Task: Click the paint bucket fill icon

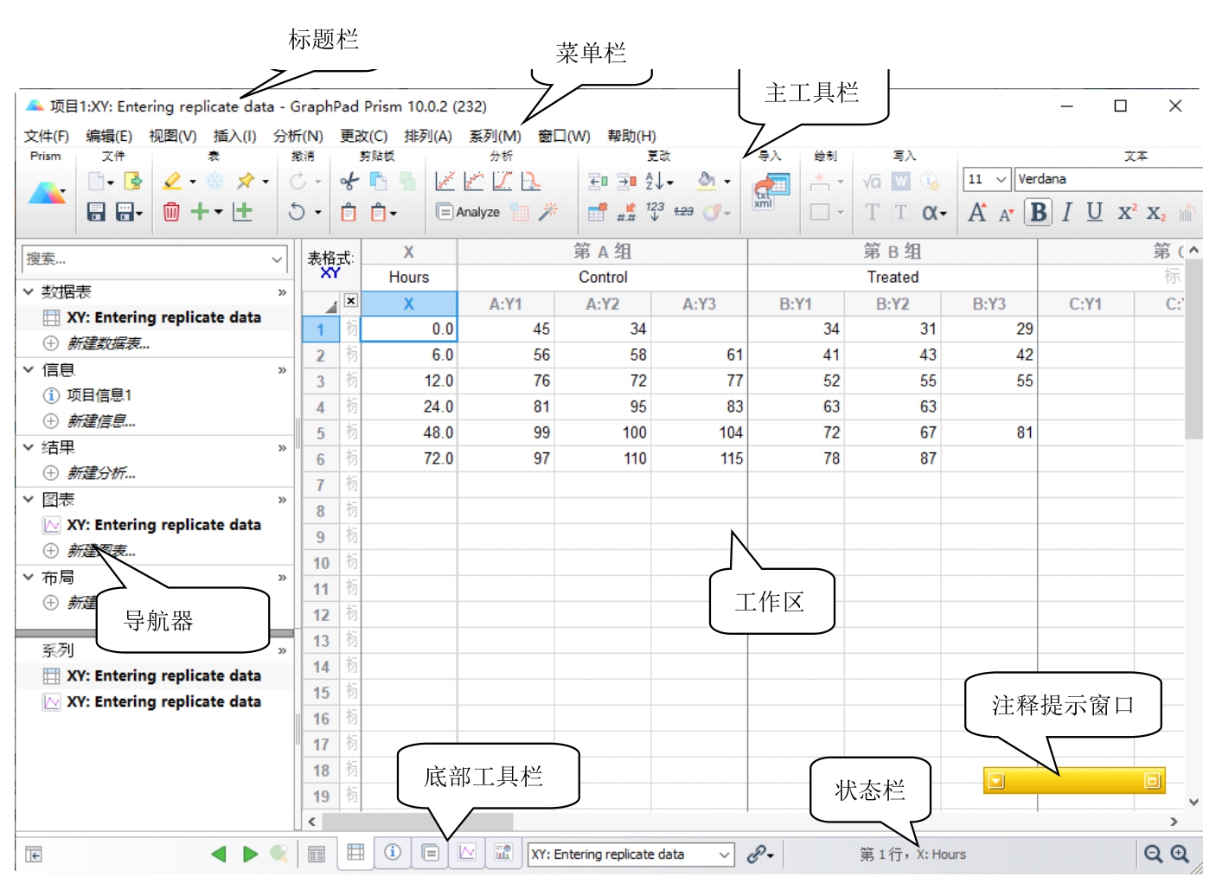Action: tap(707, 180)
